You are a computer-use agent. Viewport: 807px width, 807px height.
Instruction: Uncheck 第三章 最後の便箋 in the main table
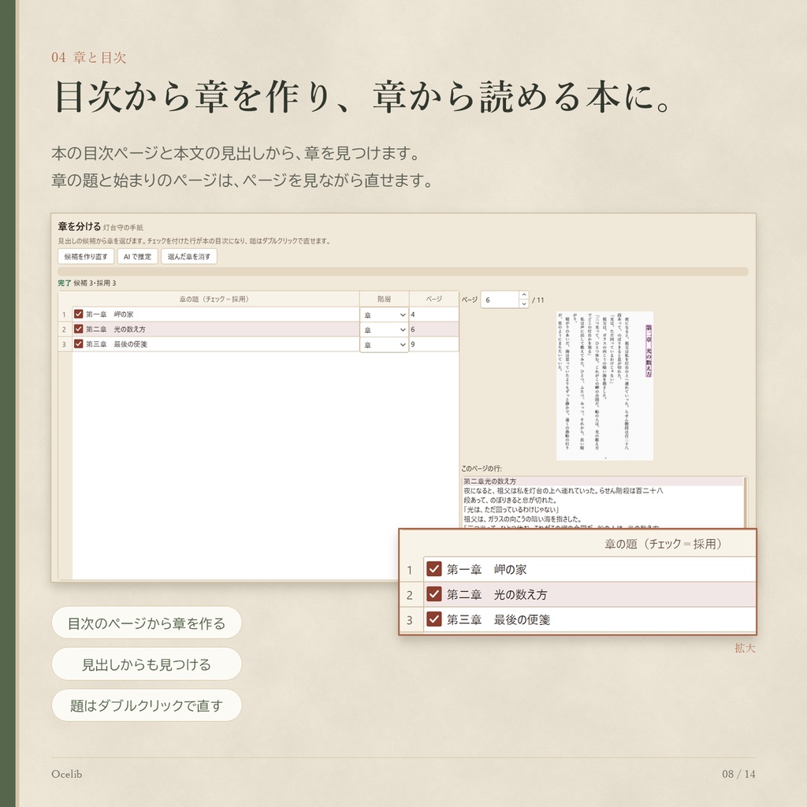(78, 344)
